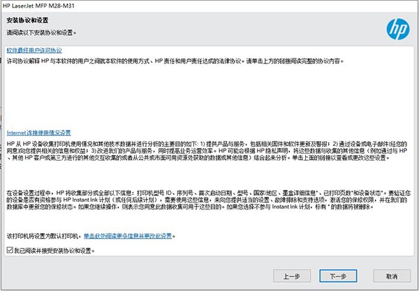Screen dimensions: 419x291
Task: Click the paragraph starting with HP 从 HP 设备收集
Action: coord(207,151)
